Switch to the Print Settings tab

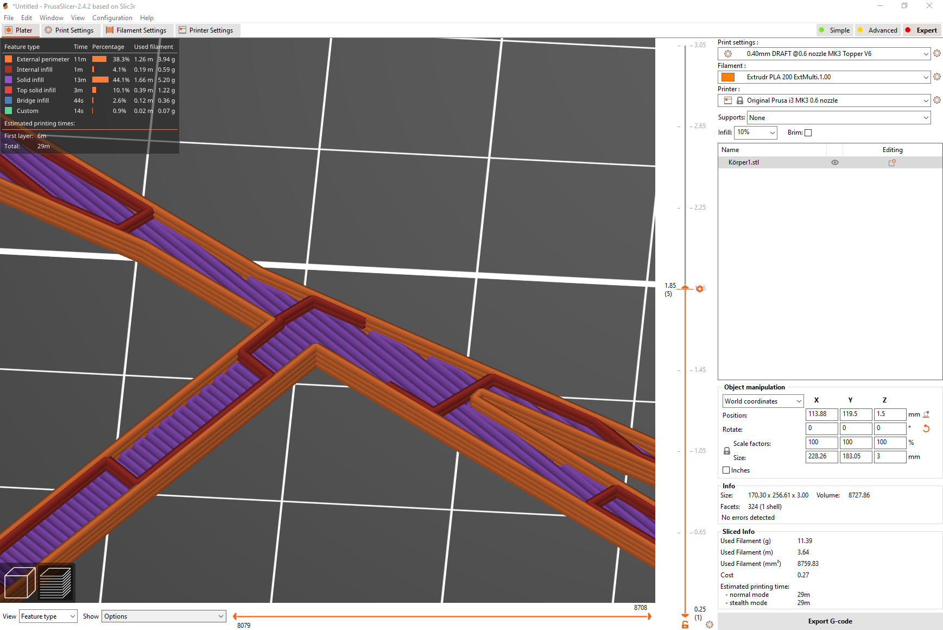point(69,30)
